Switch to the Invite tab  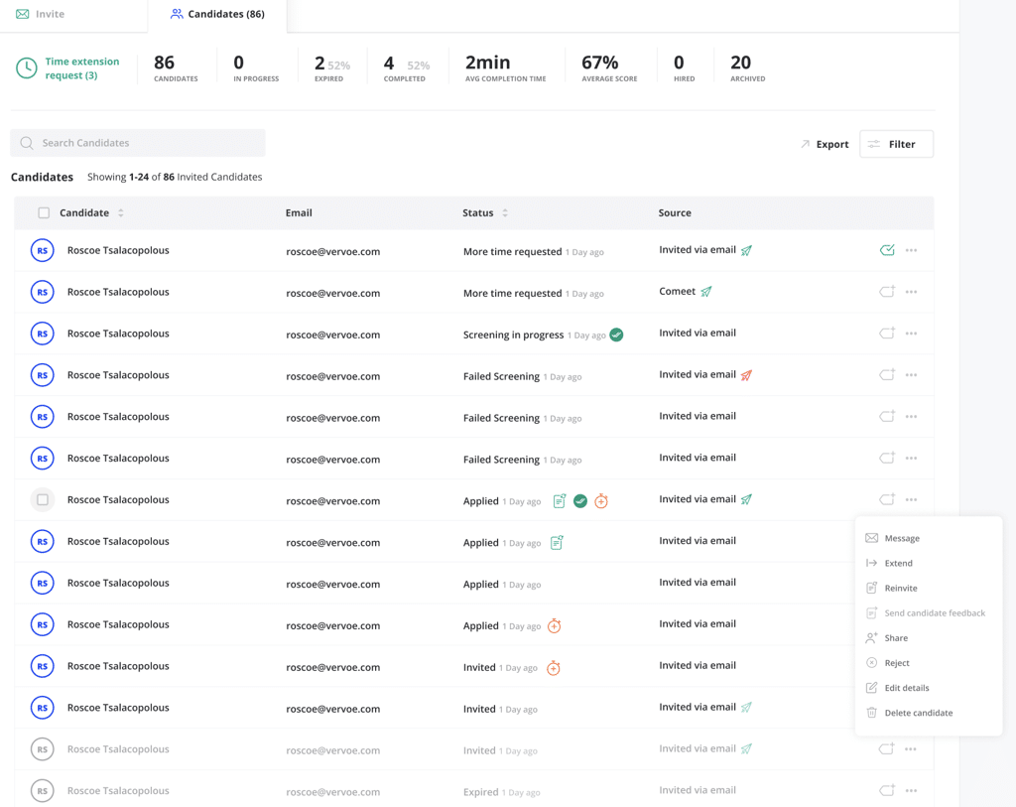(41, 14)
